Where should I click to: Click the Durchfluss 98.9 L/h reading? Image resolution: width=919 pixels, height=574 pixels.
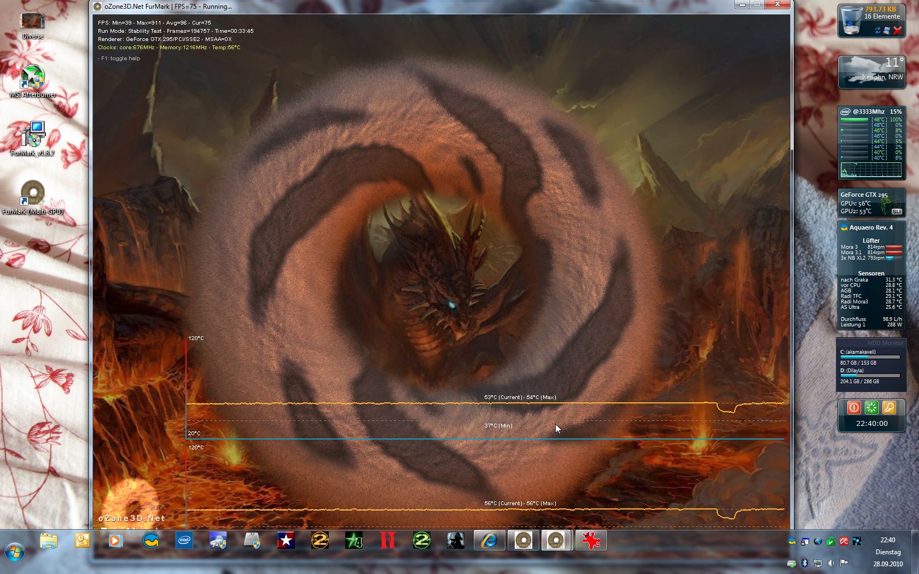[871, 319]
